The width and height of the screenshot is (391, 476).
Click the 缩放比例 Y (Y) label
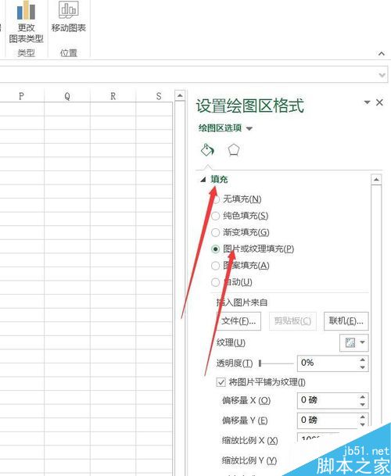coord(249,460)
